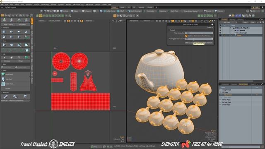
Task: Click the Work Plane button
Action: click(173, 11)
